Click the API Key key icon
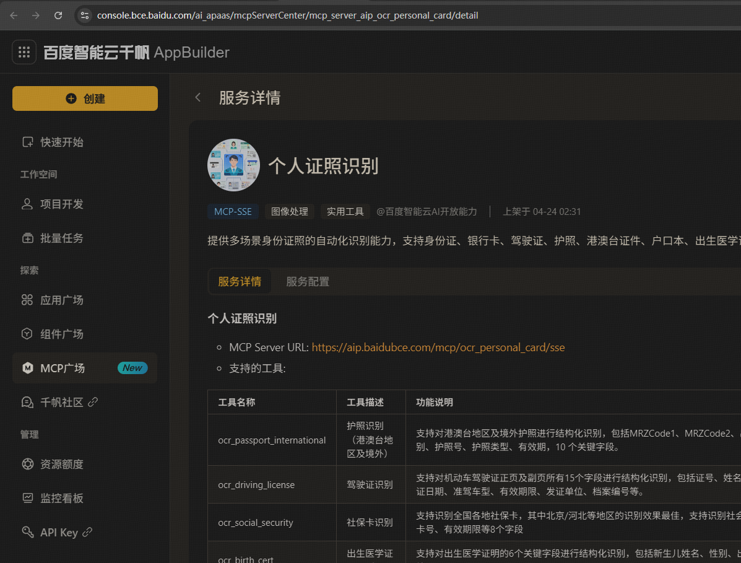 (27, 532)
